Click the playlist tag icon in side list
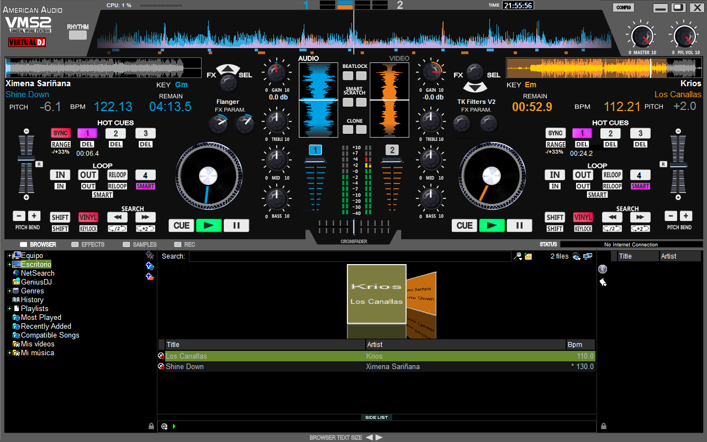This screenshot has width=707, height=442. tap(603, 282)
